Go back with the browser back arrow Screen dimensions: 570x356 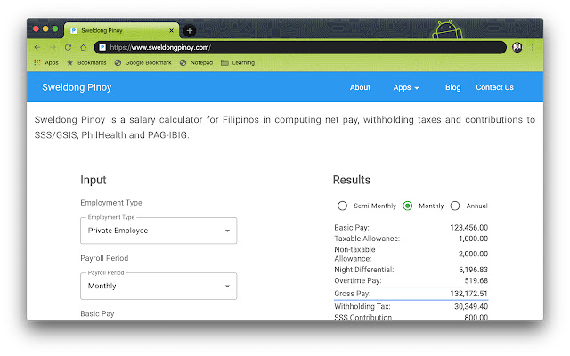37,47
